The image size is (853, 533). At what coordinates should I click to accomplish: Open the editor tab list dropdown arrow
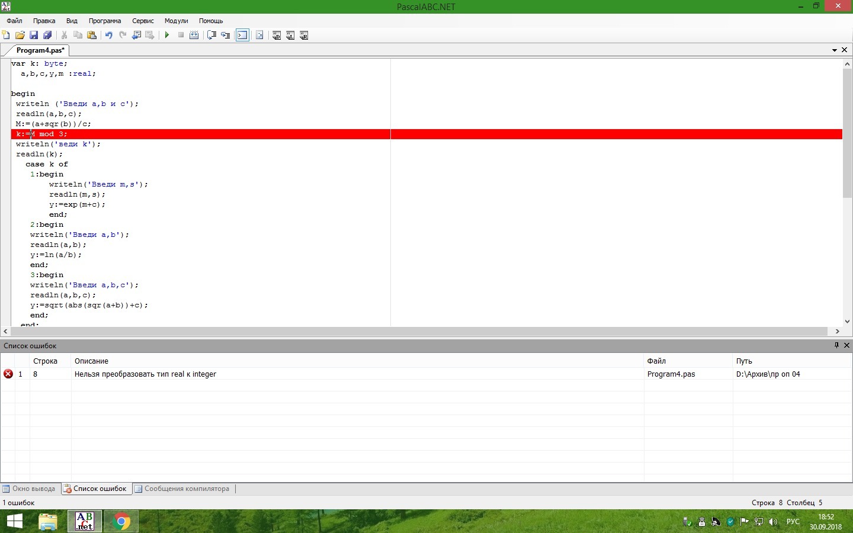(835, 50)
